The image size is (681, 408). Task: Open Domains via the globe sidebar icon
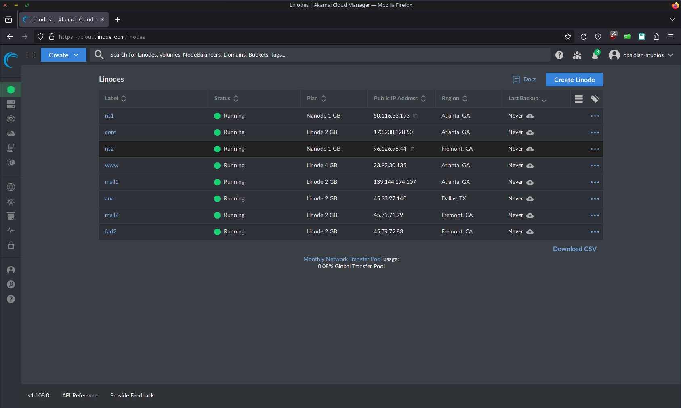11,187
